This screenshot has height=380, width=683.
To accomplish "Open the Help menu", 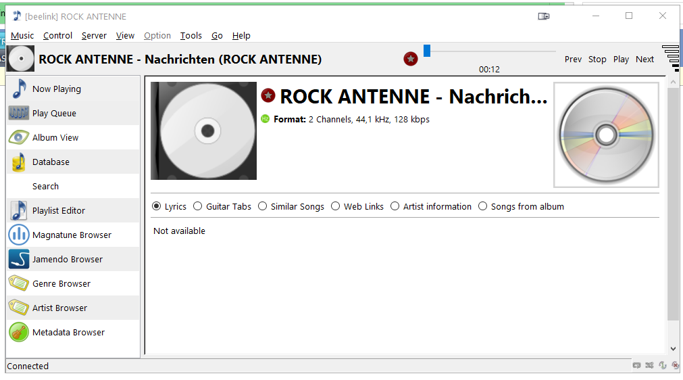I will coord(241,36).
